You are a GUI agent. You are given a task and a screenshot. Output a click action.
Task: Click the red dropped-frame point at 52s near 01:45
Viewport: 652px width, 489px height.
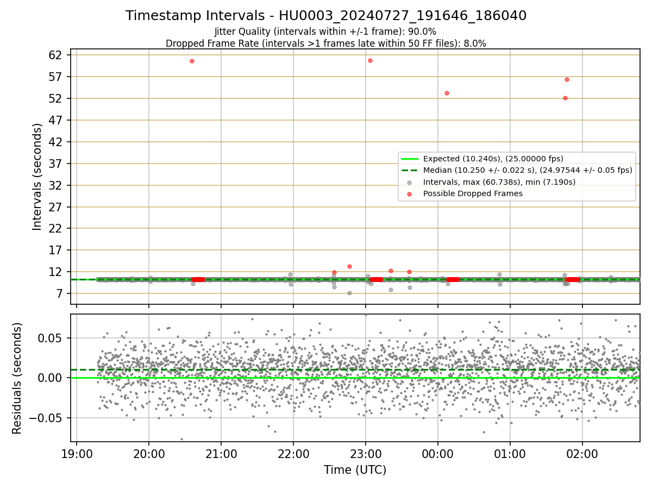[565, 98]
